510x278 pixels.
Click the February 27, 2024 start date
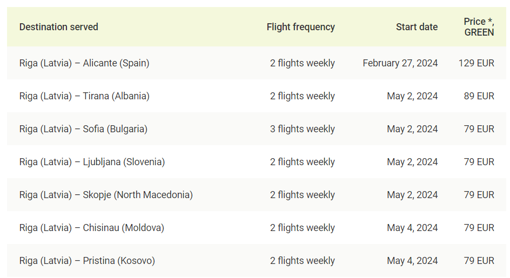pyautogui.click(x=400, y=63)
